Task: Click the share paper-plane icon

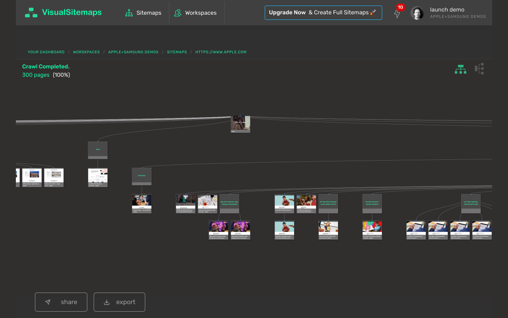Action: (48, 302)
